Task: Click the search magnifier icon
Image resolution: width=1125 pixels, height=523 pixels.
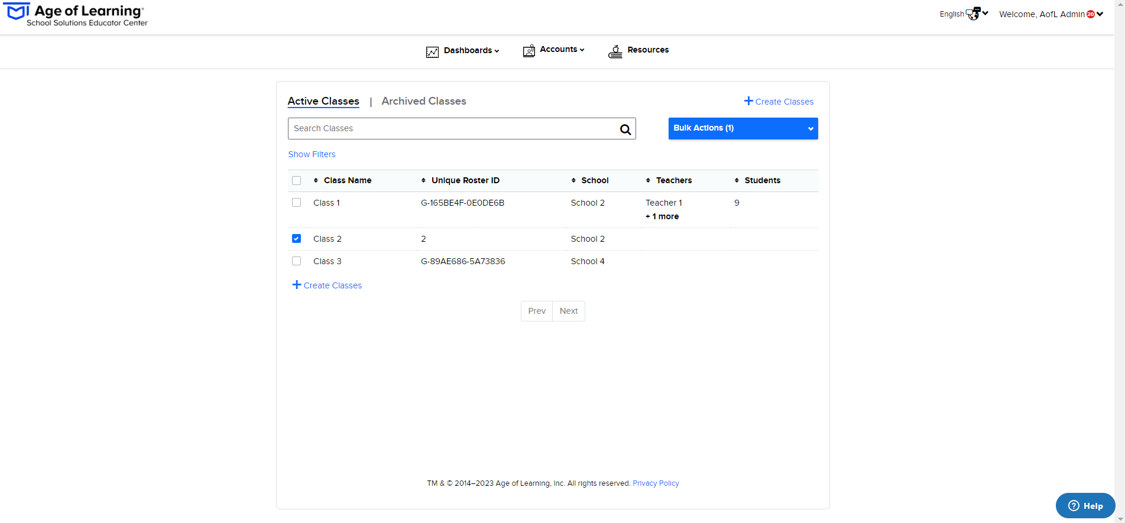Action: click(x=625, y=129)
